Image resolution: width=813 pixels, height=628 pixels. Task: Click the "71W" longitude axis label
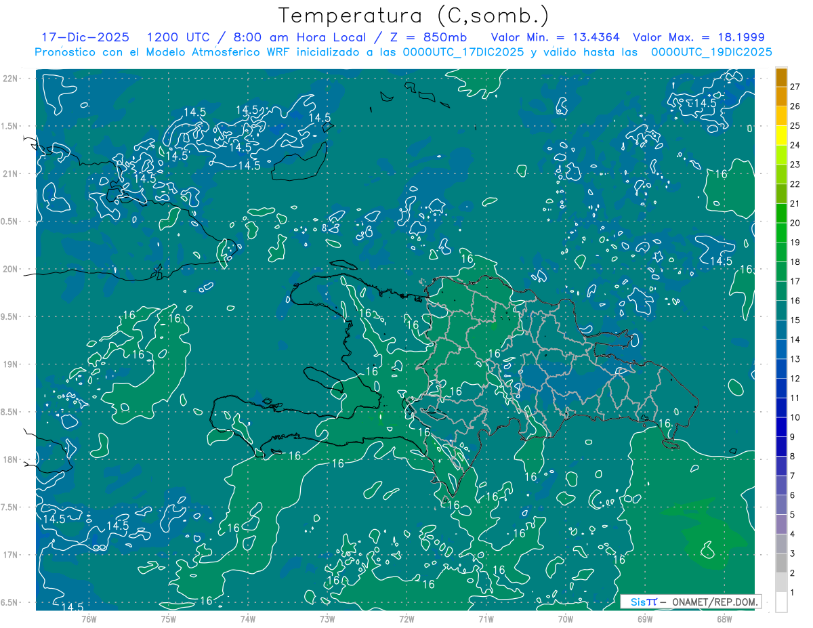[x=486, y=619]
